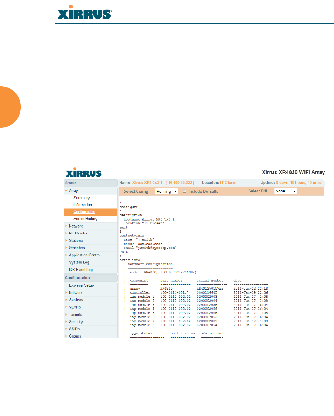The image size is (334, 416).
Task: Collapse the Array tree section
Action: tap(66, 190)
